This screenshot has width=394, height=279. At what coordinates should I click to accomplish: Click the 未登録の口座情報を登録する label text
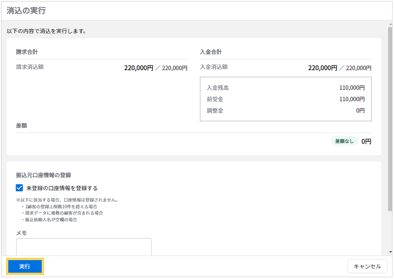tap(62, 188)
